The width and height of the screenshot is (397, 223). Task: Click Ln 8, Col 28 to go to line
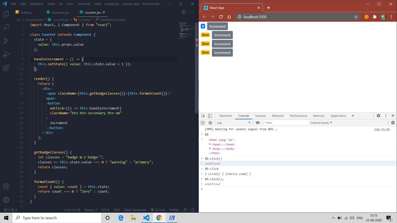tap(72, 210)
